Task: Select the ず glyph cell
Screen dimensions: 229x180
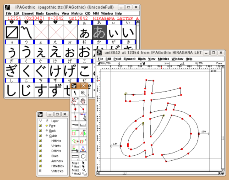Action: tap(56, 90)
